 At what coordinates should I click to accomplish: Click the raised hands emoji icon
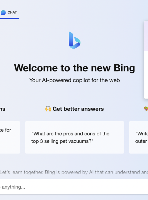tap(48, 109)
